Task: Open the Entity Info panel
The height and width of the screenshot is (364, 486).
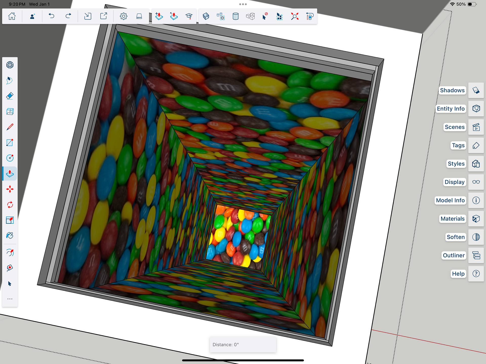Action: 476,109
